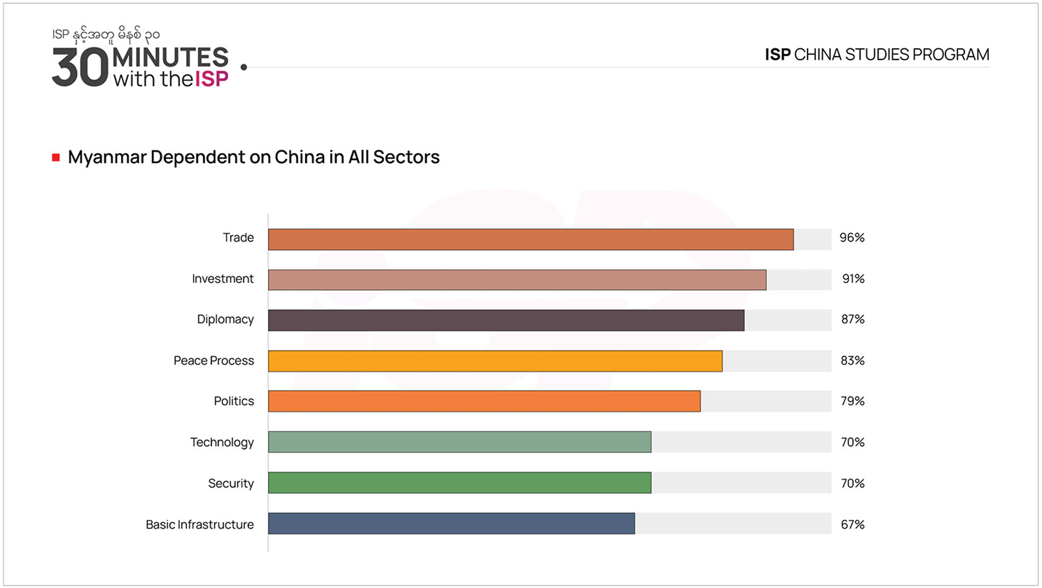Click the yellow Peace Process bar
The image size is (1042, 588).
[x=495, y=361]
